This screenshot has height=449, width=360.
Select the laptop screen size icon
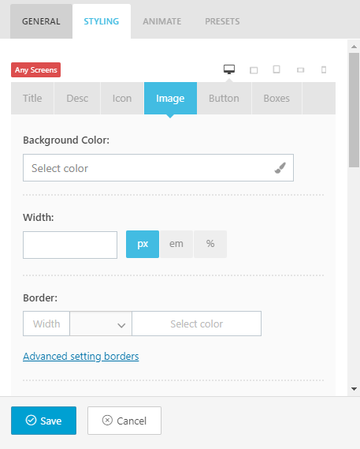(x=254, y=70)
